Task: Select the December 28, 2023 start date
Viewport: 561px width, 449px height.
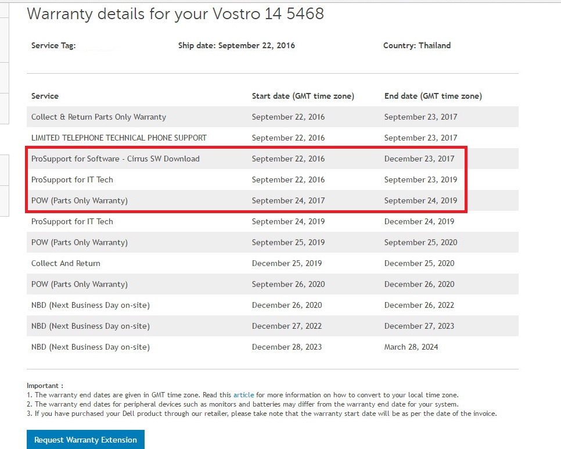Action: 287,347
